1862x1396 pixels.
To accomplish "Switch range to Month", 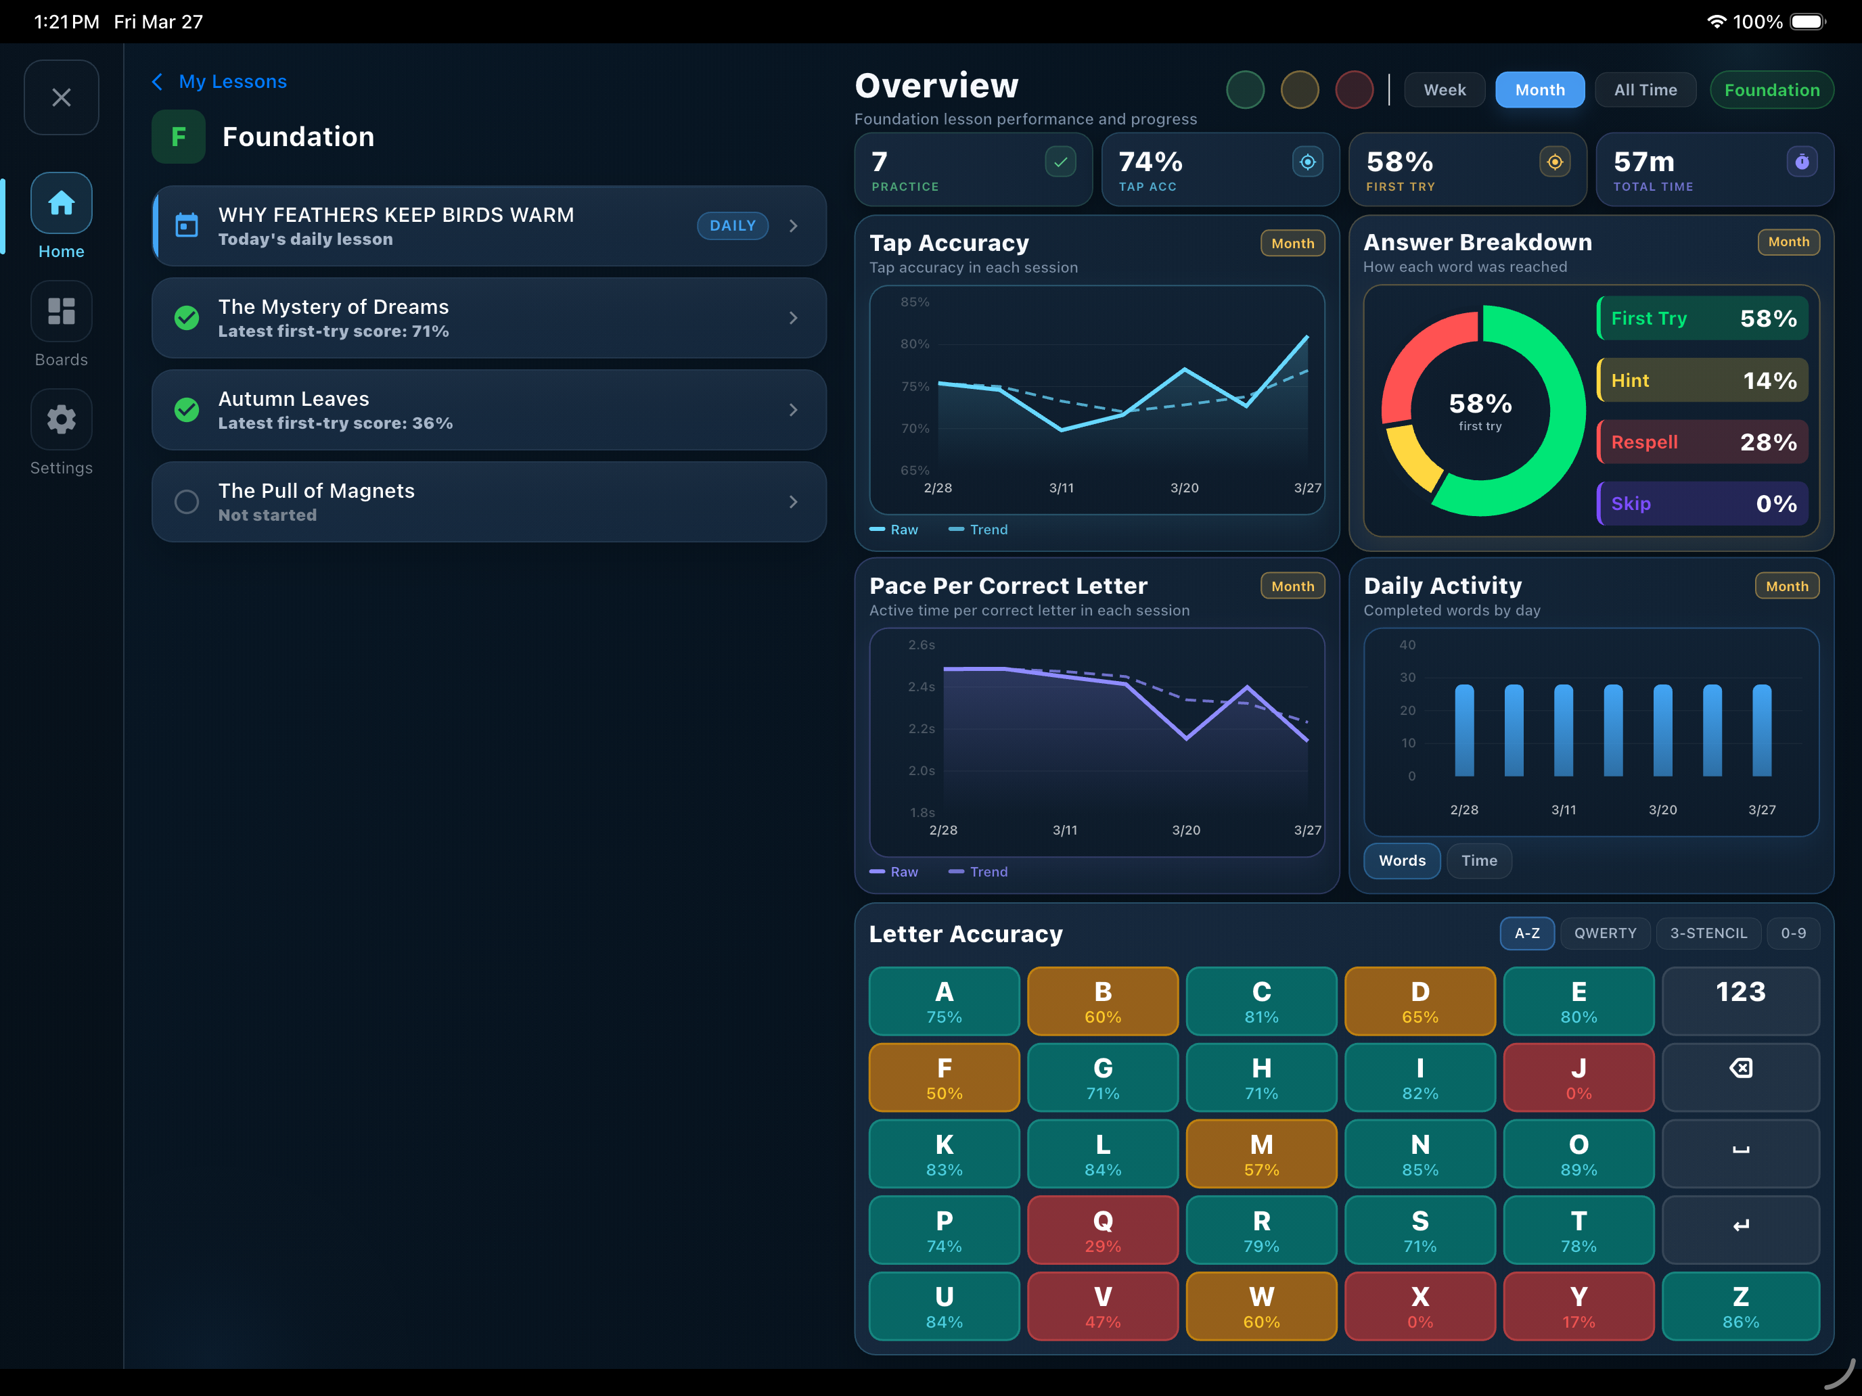I will [x=1540, y=90].
